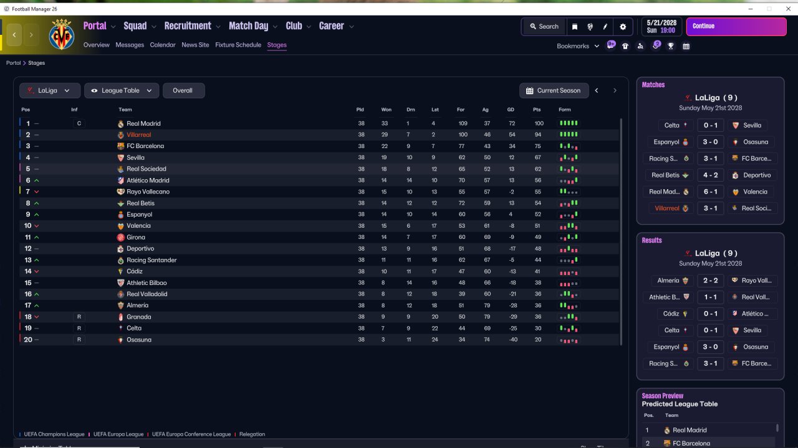This screenshot has width=798, height=448.
Task: Open the LaLiga competition dropdown
Action: click(50, 91)
